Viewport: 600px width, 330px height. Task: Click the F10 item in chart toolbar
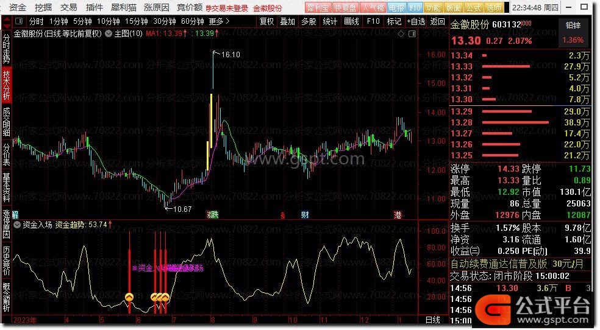coord(373,21)
